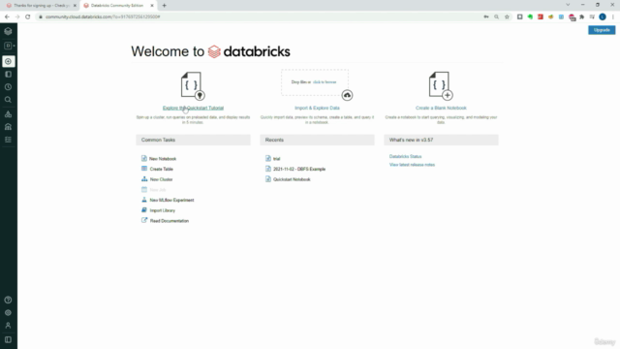Open the browser extensions puzzle icon

point(581,17)
